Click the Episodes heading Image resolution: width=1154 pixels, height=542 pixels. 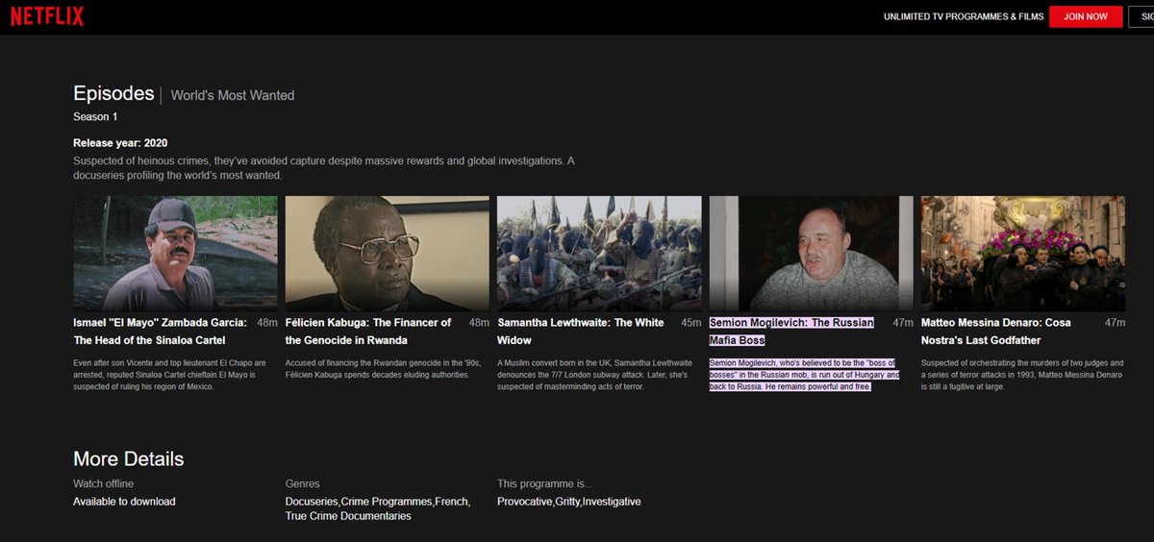coord(113,93)
